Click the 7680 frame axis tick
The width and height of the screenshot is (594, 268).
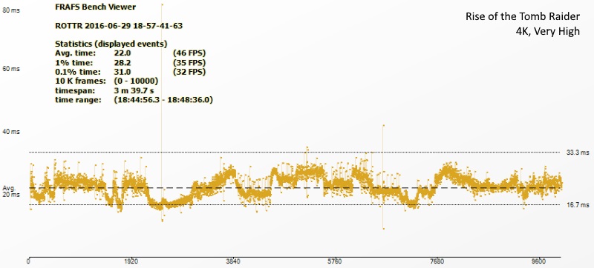click(x=437, y=261)
